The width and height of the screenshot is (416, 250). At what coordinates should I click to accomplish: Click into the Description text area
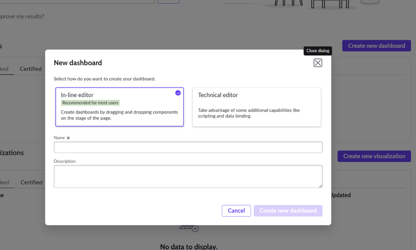click(188, 177)
